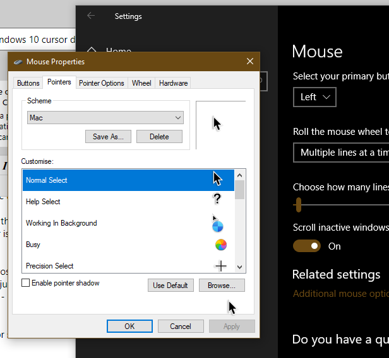This screenshot has height=358, width=389.
Task: Click the lines-to-scroll slider handle
Action: (299, 205)
